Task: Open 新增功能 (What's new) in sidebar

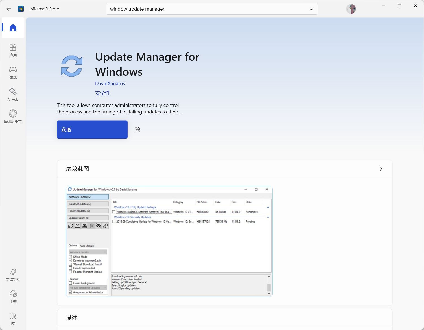Action: coord(13,275)
